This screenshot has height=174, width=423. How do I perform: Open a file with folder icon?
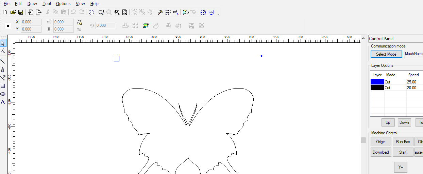[x=13, y=12]
